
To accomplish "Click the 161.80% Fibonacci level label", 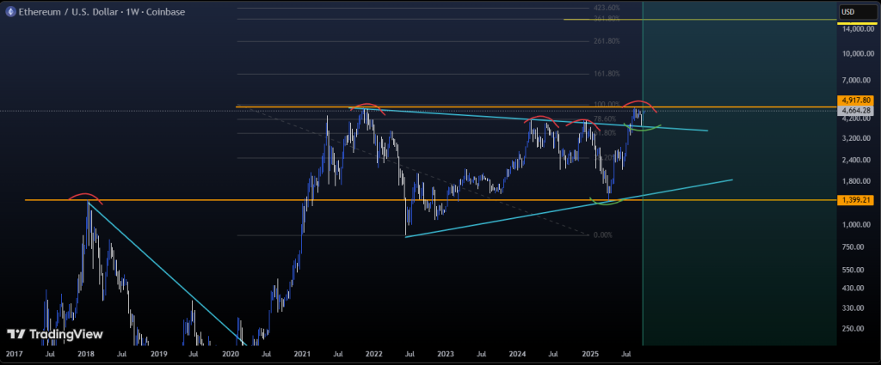I will click(x=607, y=74).
